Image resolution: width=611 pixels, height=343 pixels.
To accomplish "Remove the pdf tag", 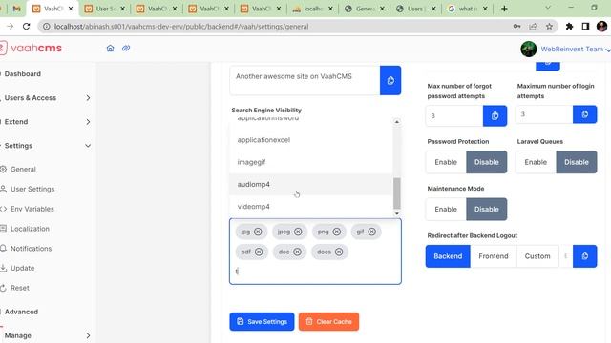I will [259, 252].
